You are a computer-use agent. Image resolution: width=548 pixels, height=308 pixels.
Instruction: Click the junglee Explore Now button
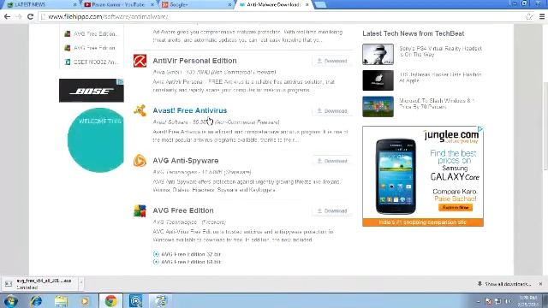coord(456,207)
